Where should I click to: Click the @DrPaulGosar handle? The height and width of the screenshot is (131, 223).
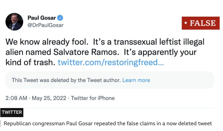point(45,25)
